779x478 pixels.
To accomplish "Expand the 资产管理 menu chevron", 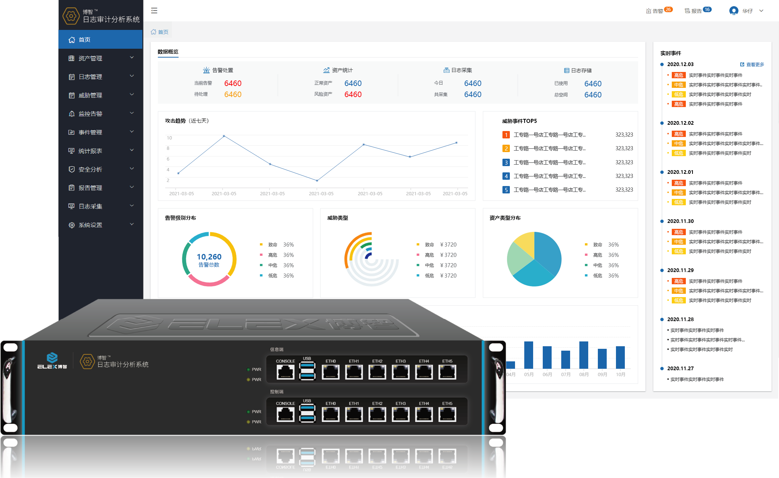I will 132,58.
